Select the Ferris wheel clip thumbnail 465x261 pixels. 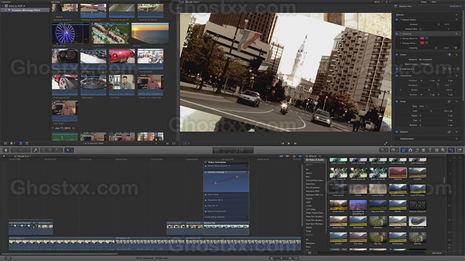pyautogui.click(x=70, y=34)
